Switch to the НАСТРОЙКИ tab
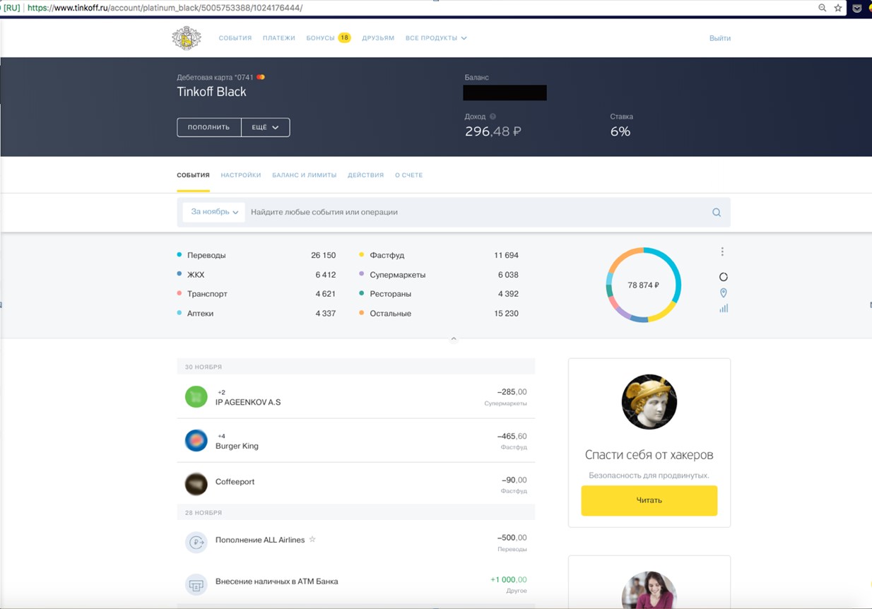The width and height of the screenshot is (872, 609). tap(241, 175)
